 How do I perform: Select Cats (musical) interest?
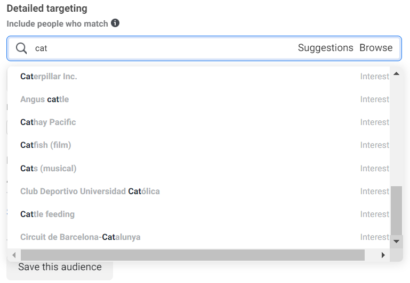click(x=48, y=169)
